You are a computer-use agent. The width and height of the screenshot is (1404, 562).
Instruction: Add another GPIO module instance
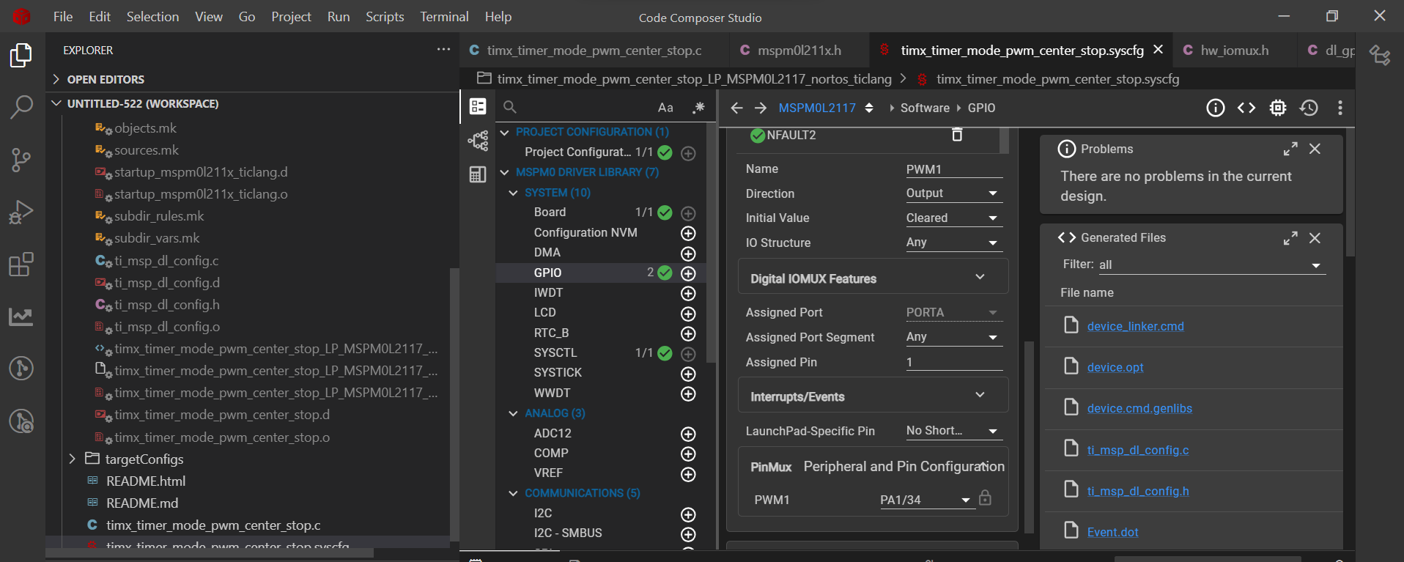point(688,273)
